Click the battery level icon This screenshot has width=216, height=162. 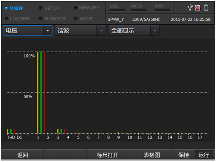tap(206, 8)
